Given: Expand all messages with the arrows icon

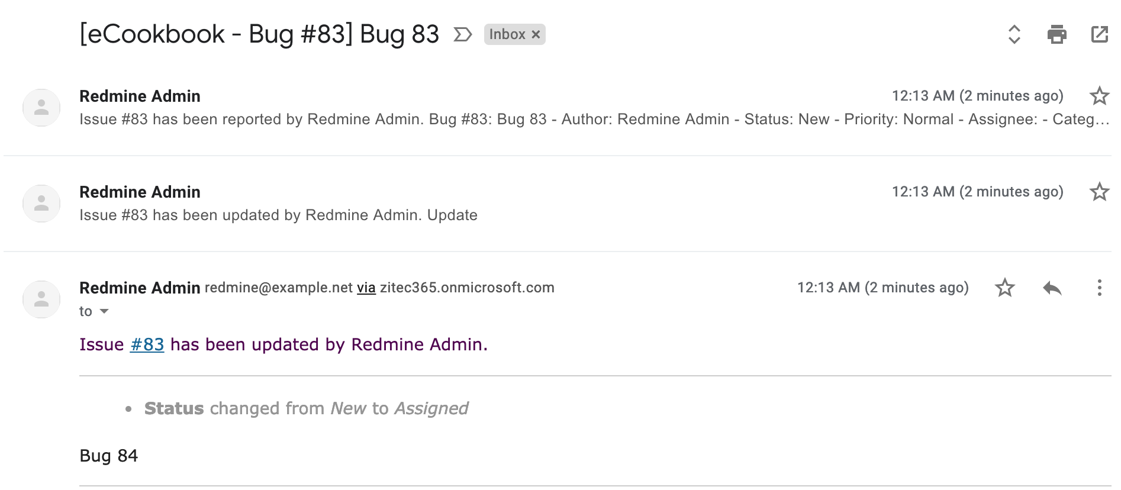Looking at the screenshot, I should [x=1014, y=34].
